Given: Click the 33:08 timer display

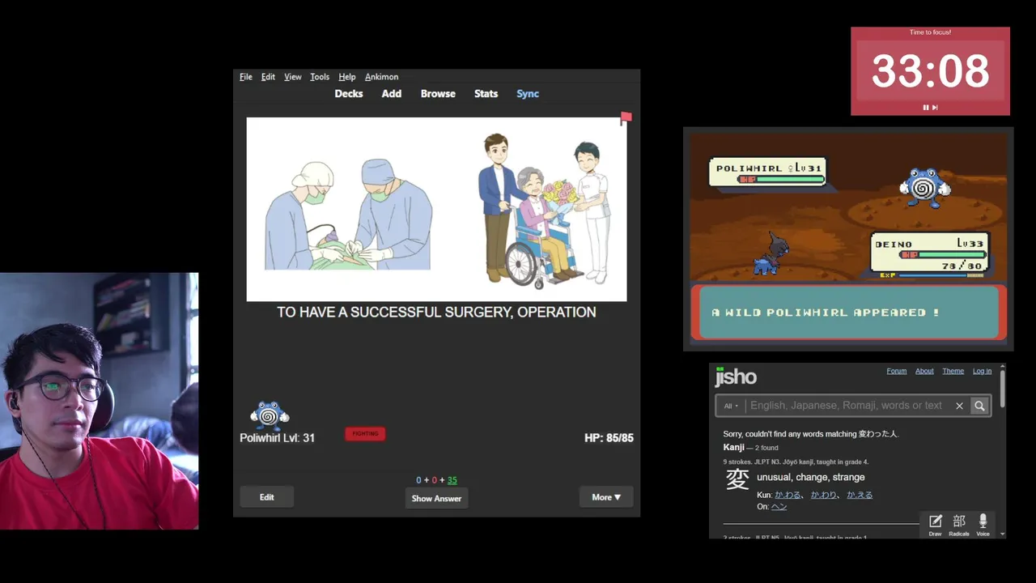Looking at the screenshot, I should coord(930,71).
